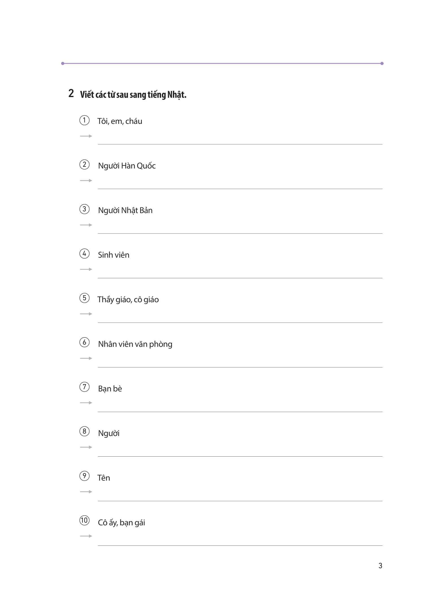Viewport: 427px width, 609px height.
Task: Click the arrow under "Bạn bè"
Action: click(x=86, y=403)
